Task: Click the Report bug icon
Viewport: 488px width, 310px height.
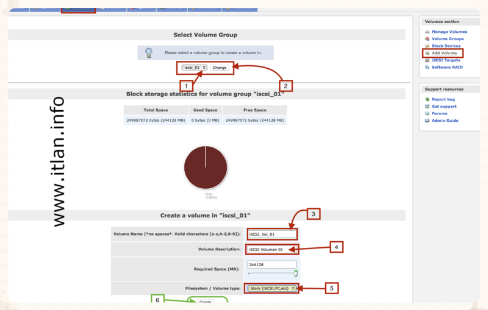Action: [x=426, y=99]
